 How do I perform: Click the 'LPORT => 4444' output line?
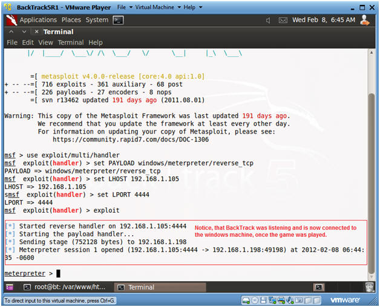pos(28,202)
